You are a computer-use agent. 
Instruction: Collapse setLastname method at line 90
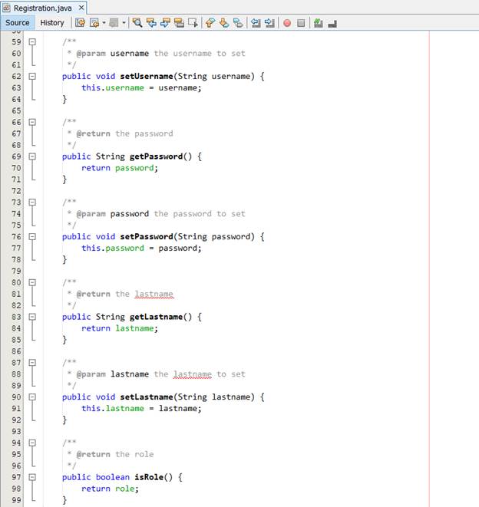click(32, 397)
